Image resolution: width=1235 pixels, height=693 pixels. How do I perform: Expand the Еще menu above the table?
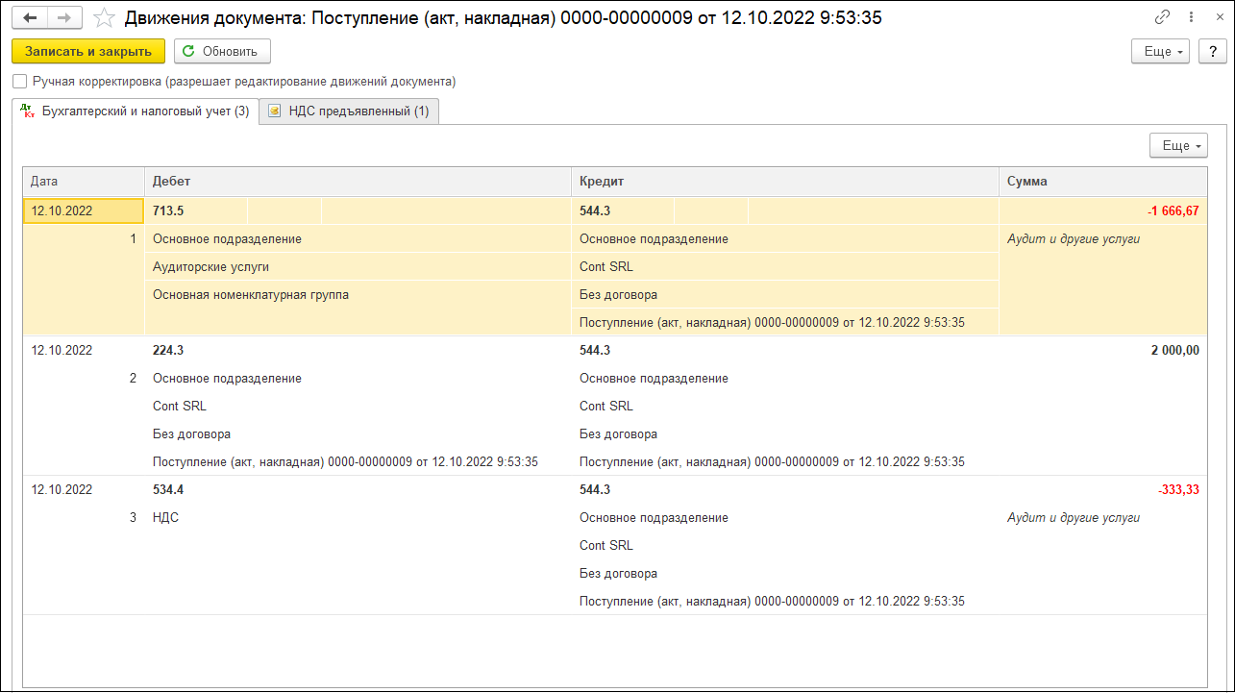(x=1178, y=145)
